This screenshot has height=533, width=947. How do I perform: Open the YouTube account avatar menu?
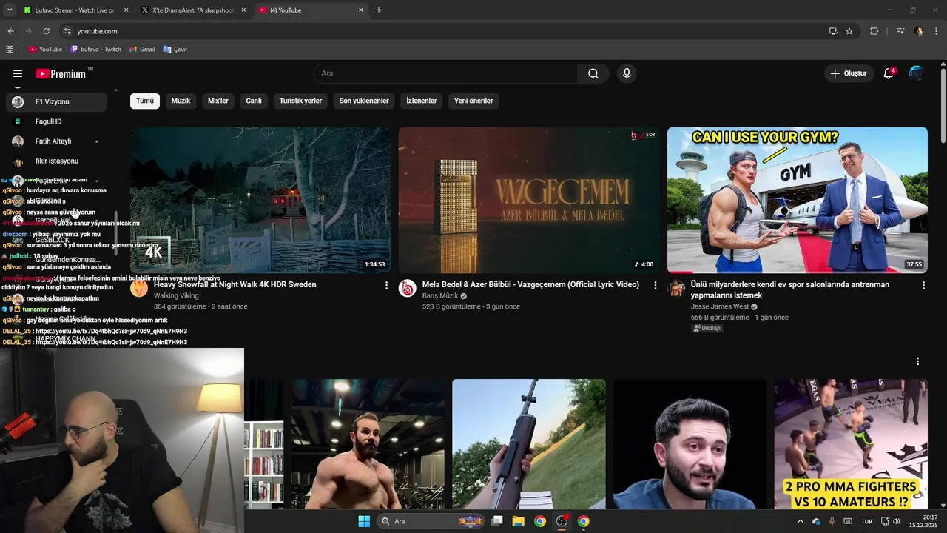(x=916, y=73)
